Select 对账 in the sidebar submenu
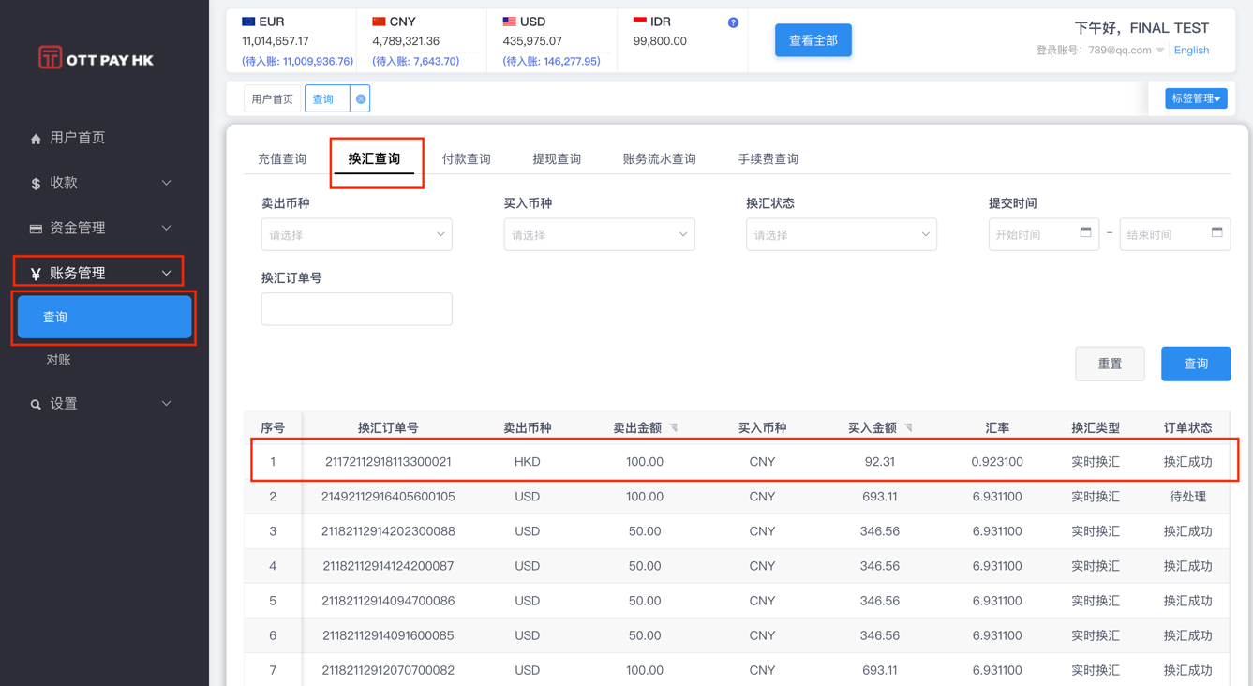 point(58,360)
